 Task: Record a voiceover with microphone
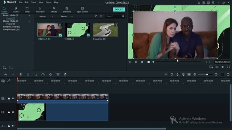177,74
